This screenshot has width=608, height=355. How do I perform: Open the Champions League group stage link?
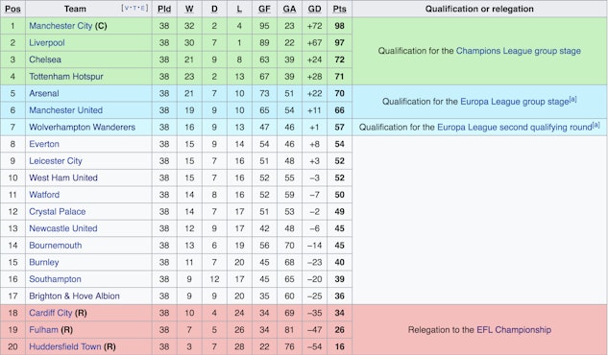coord(519,51)
